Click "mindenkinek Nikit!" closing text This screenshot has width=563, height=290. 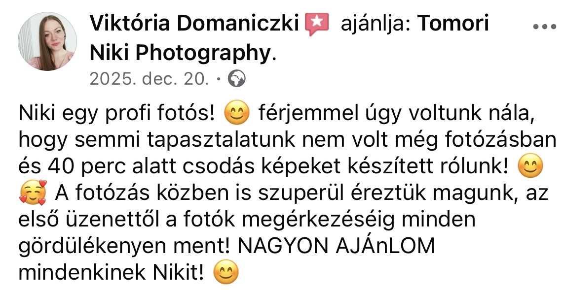(111, 272)
